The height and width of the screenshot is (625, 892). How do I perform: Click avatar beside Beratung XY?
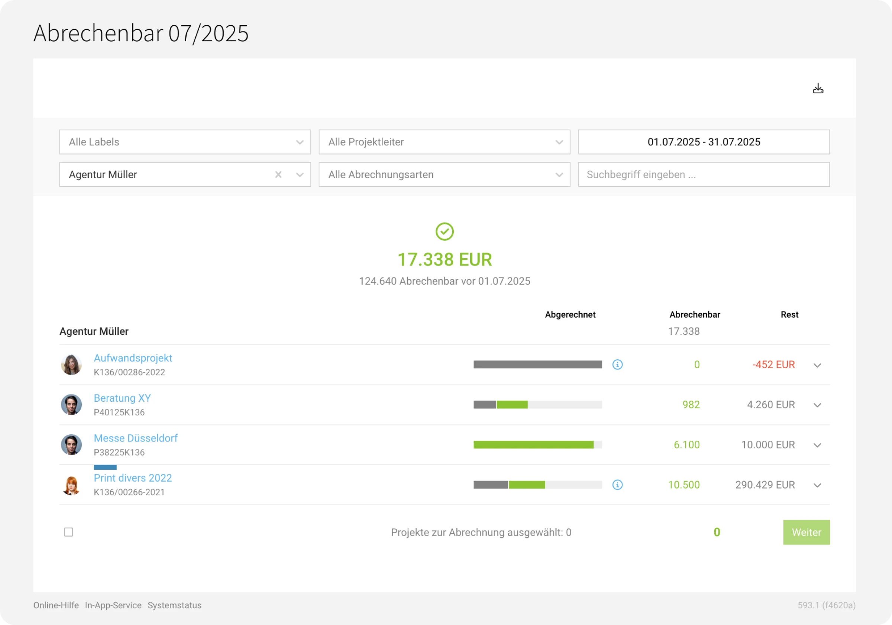click(x=71, y=404)
